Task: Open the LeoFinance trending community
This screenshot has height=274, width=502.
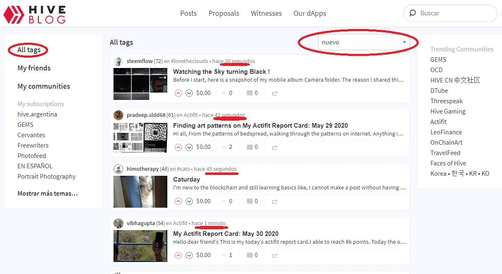Action: tap(446, 132)
